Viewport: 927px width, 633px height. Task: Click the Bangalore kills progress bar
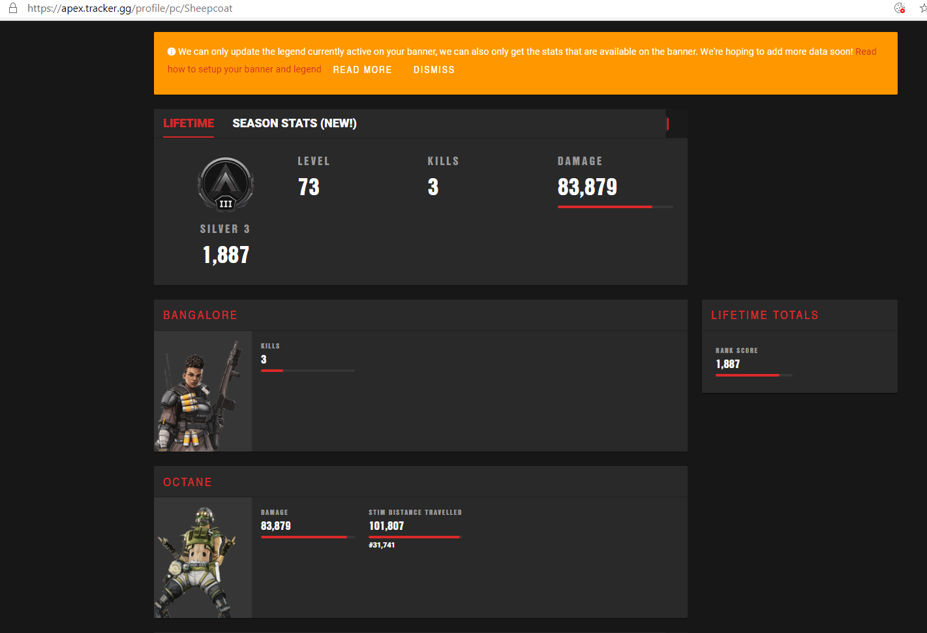[x=308, y=371]
